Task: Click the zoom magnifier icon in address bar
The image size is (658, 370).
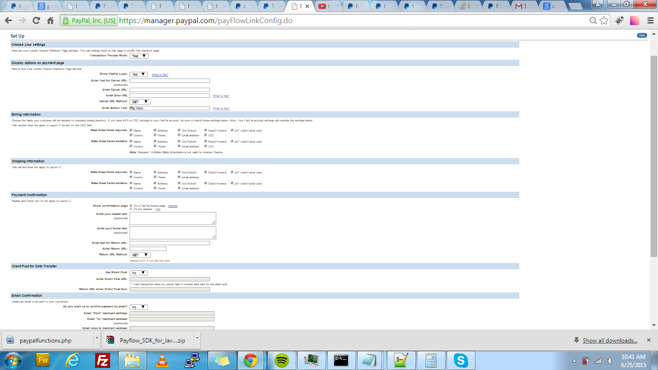Action: point(593,21)
